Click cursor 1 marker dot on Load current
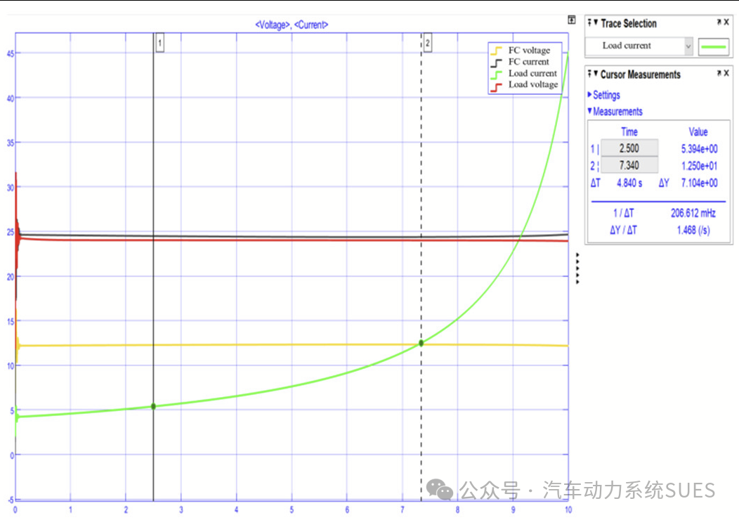The height and width of the screenshot is (520, 739). point(153,406)
